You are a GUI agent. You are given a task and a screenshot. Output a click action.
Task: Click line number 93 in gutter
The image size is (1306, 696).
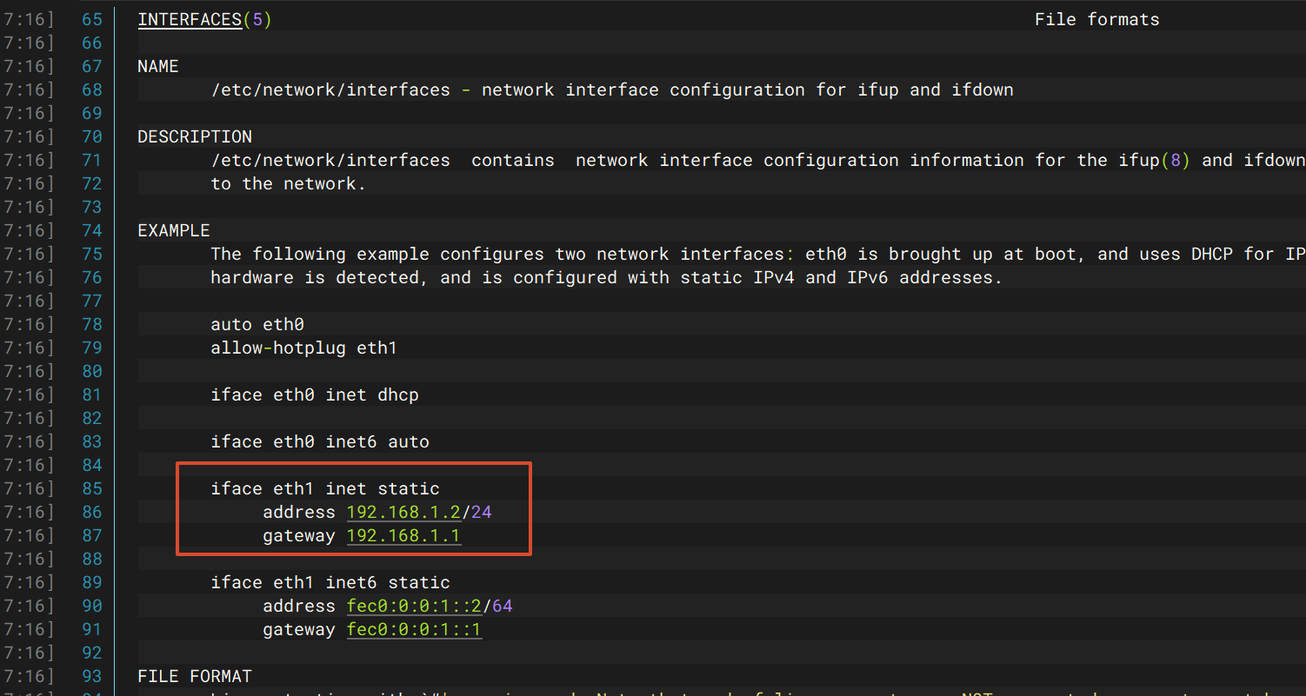pyautogui.click(x=91, y=676)
